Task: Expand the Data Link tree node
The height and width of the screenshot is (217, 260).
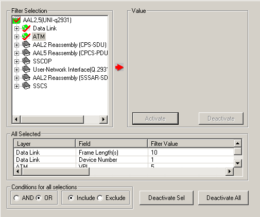Action: click(16, 28)
